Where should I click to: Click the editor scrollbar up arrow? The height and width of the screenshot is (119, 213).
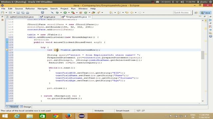(203, 20)
